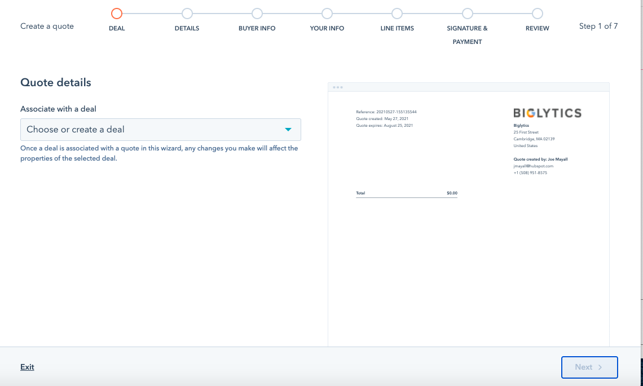Select the DEAL step circle
Image resolution: width=643 pixels, height=386 pixels.
(116, 14)
